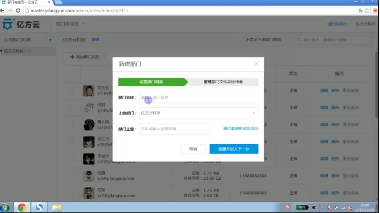Viewport: 380px width, 213px height.
Task: Open 刘先生's avatar
Action: 89,90
